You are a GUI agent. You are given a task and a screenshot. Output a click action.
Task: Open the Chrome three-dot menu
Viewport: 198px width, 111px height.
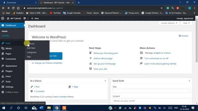point(195,8)
